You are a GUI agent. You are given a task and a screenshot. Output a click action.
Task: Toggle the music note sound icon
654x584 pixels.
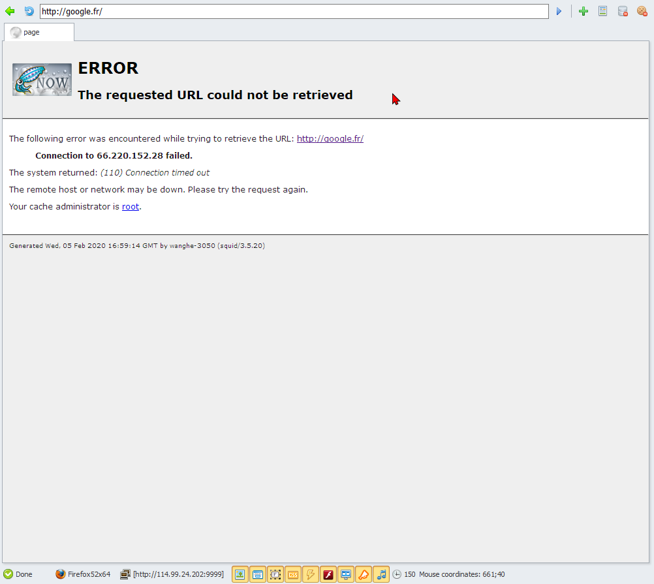pyautogui.click(x=381, y=574)
